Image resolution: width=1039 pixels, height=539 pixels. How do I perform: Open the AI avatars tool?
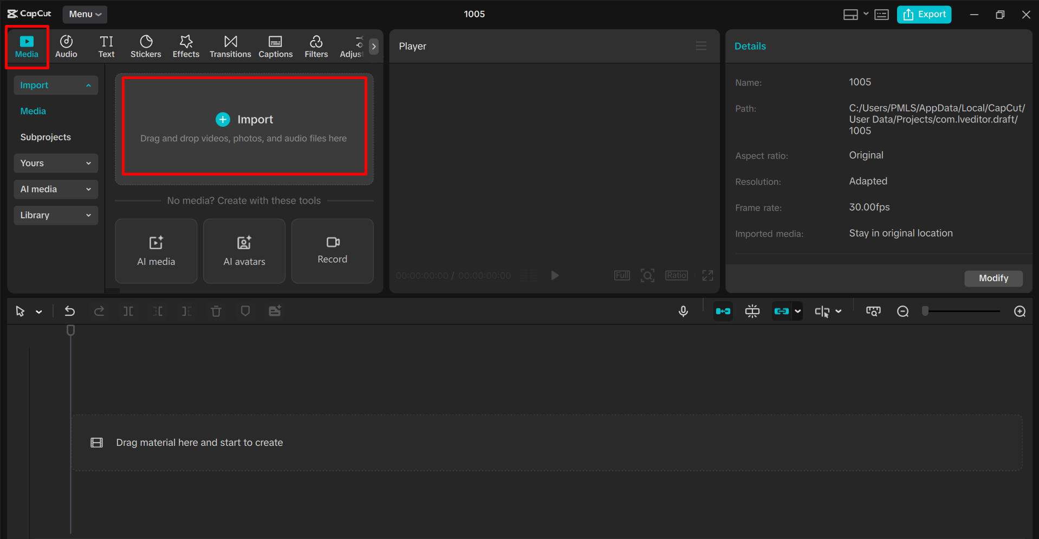(x=244, y=251)
